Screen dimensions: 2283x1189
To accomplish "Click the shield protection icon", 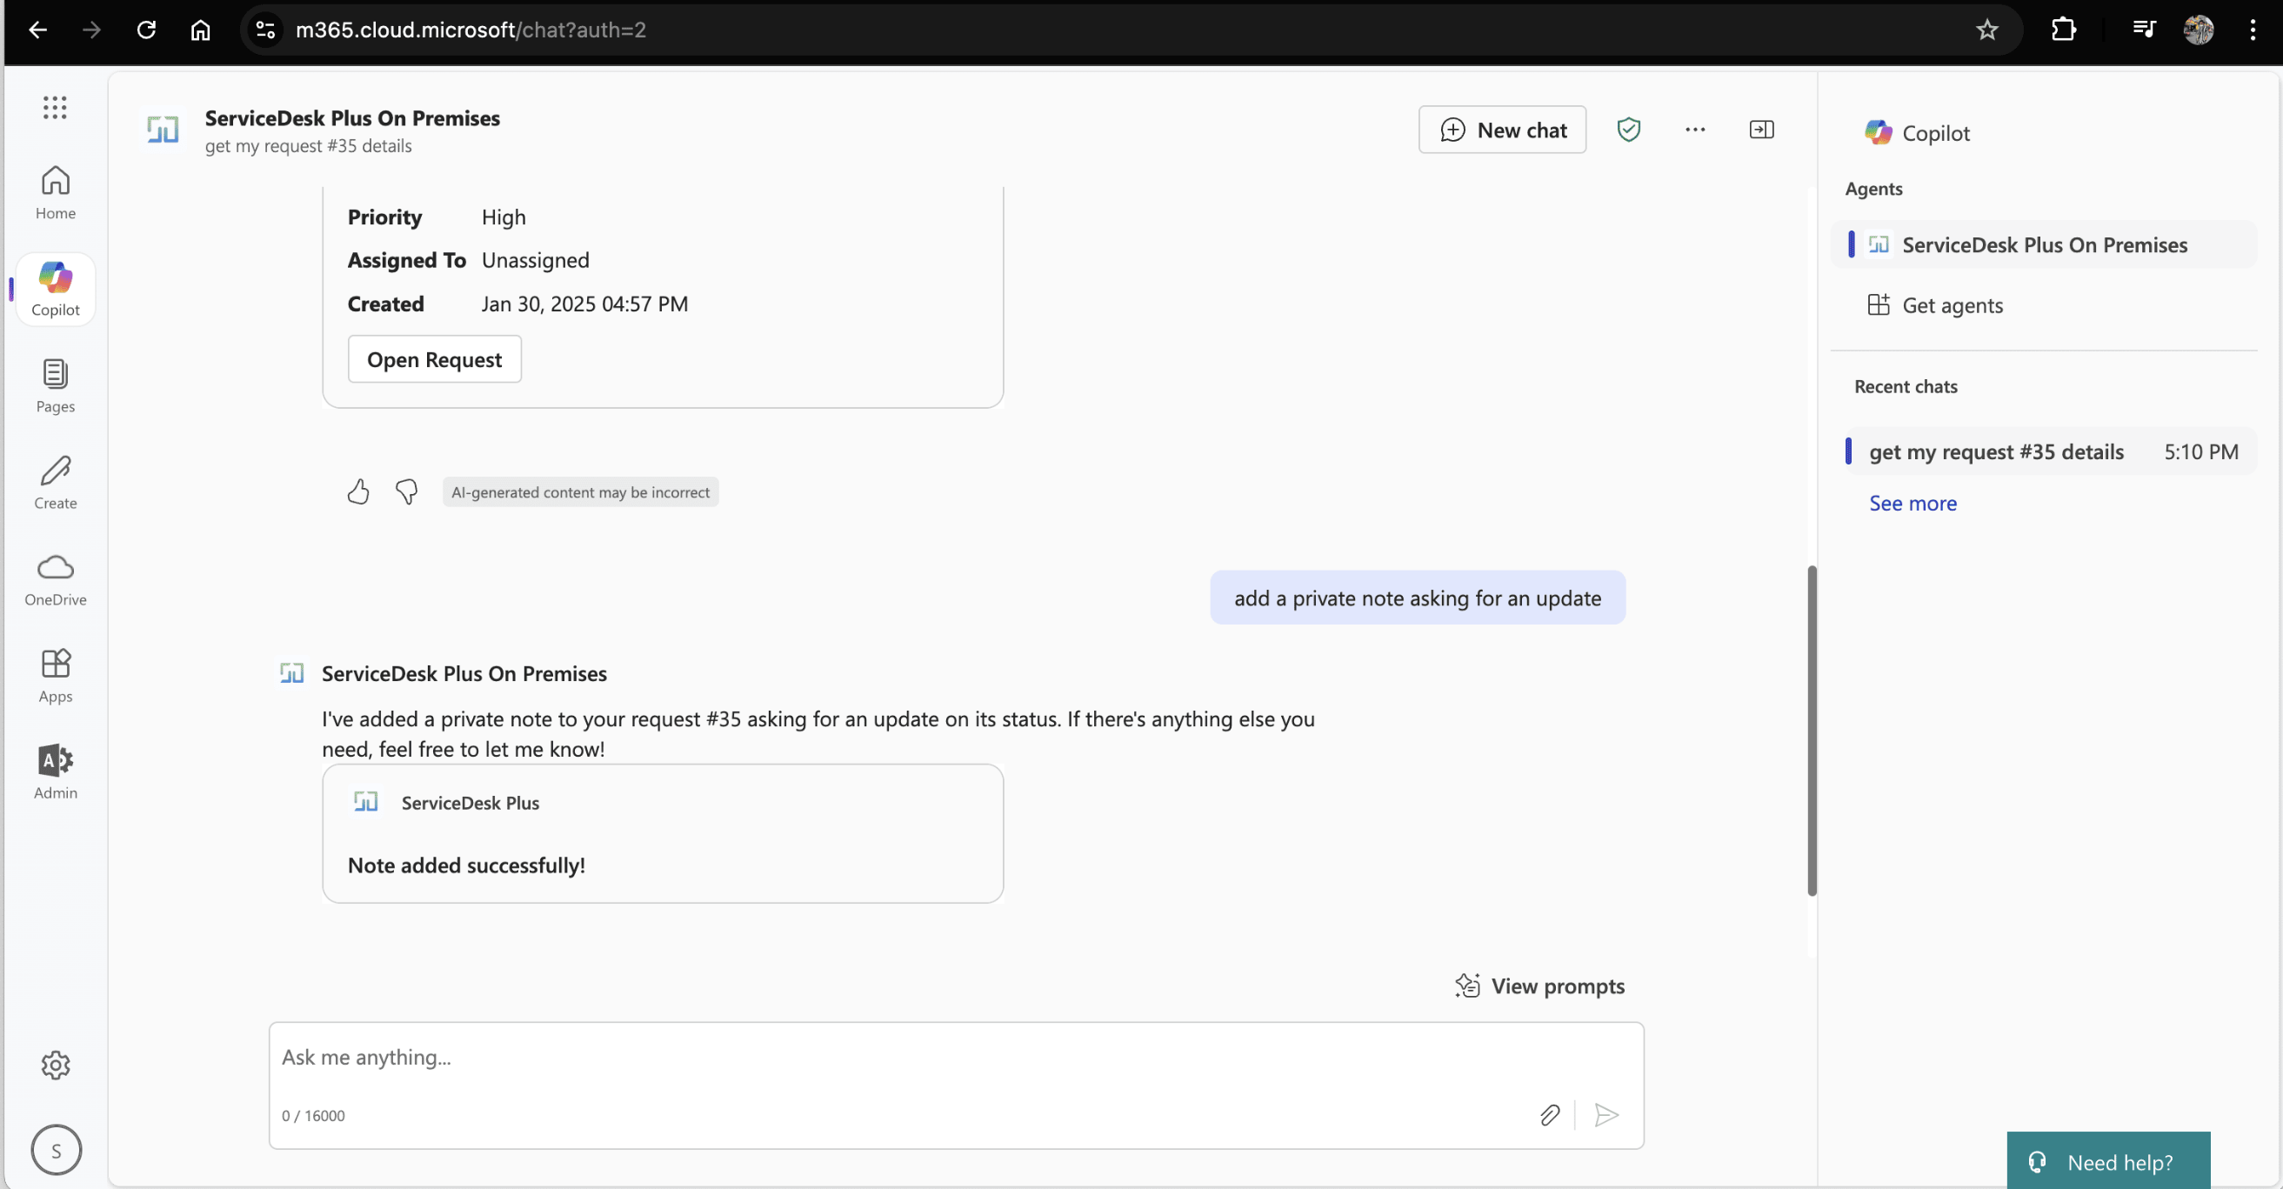I will click(x=1628, y=130).
